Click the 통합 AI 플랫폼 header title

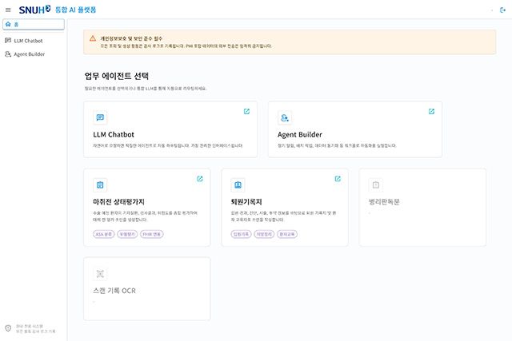(x=76, y=10)
